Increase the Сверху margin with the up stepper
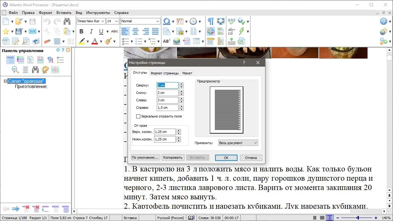Viewport: 393px width, 221px height. click(x=181, y=83)
